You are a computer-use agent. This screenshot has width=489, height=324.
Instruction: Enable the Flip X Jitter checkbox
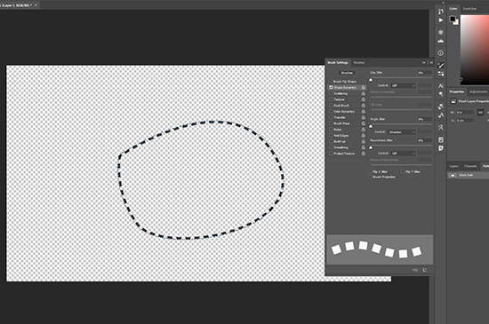pyautogui.click(x=370, y=171)
